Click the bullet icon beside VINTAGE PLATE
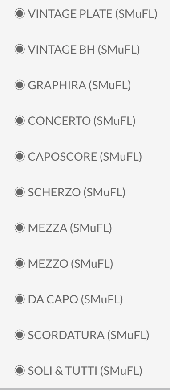 (x=20, y=13)
